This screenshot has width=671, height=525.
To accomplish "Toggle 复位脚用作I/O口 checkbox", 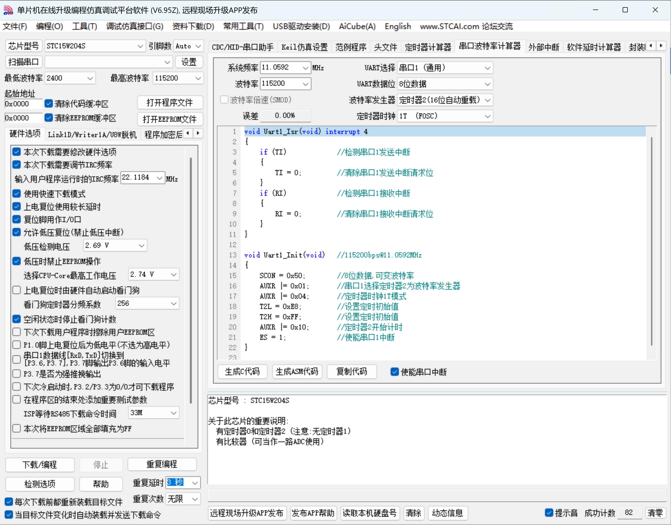I will pyautogui.click(x=16, y=220).
